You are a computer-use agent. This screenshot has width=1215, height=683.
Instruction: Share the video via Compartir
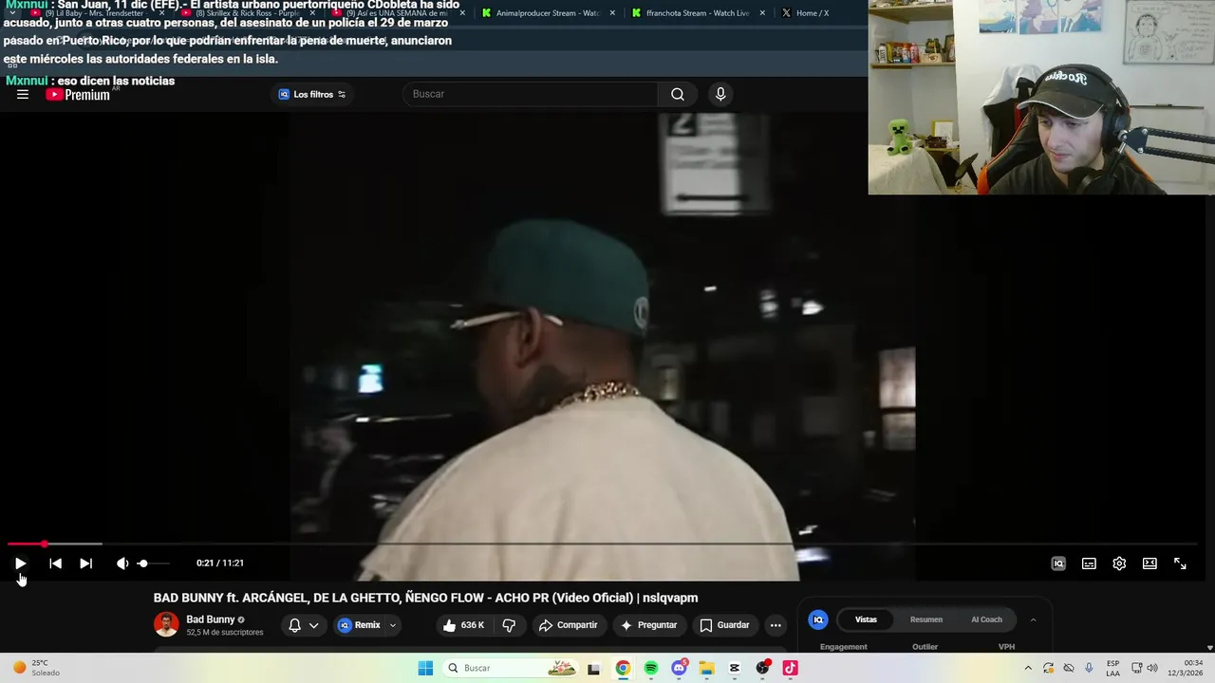point(568,625)
